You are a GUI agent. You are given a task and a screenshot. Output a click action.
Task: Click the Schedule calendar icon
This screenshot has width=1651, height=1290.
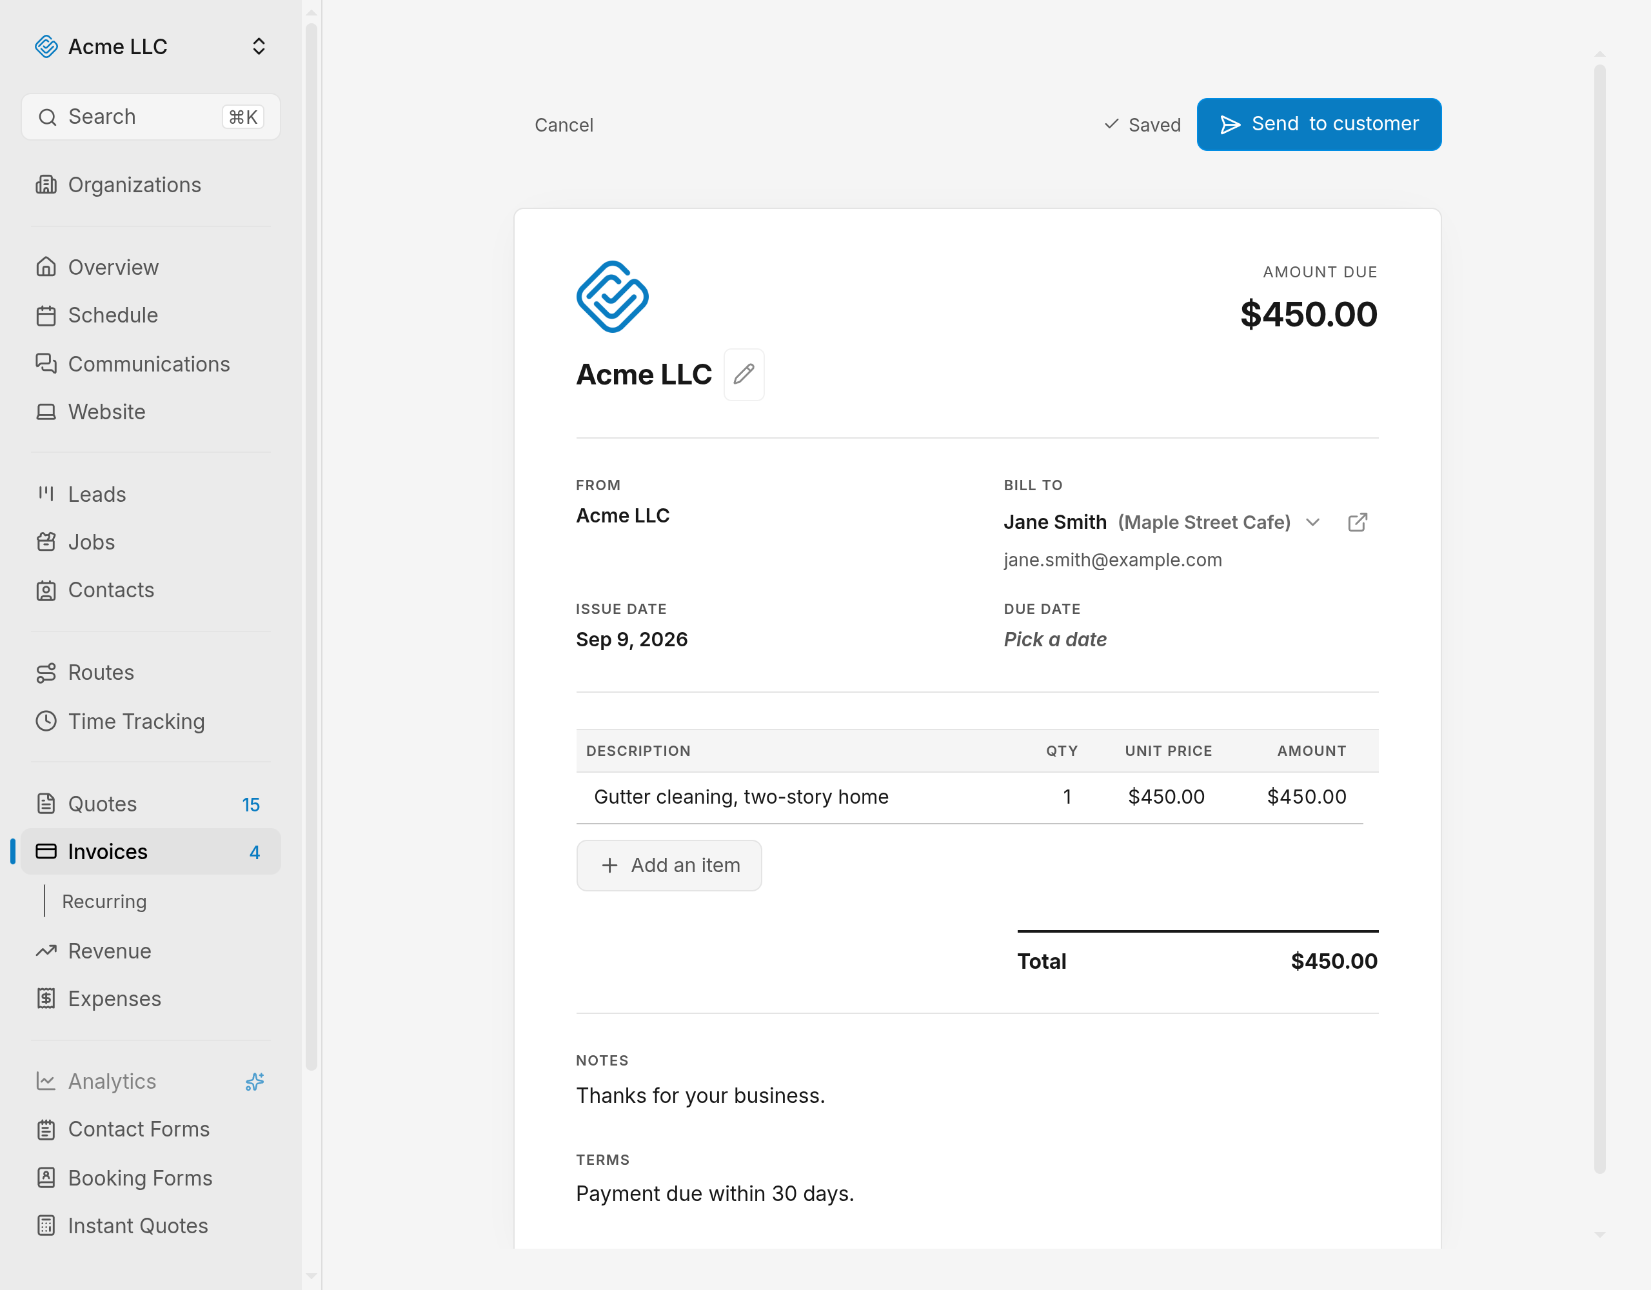click(46, 315)
